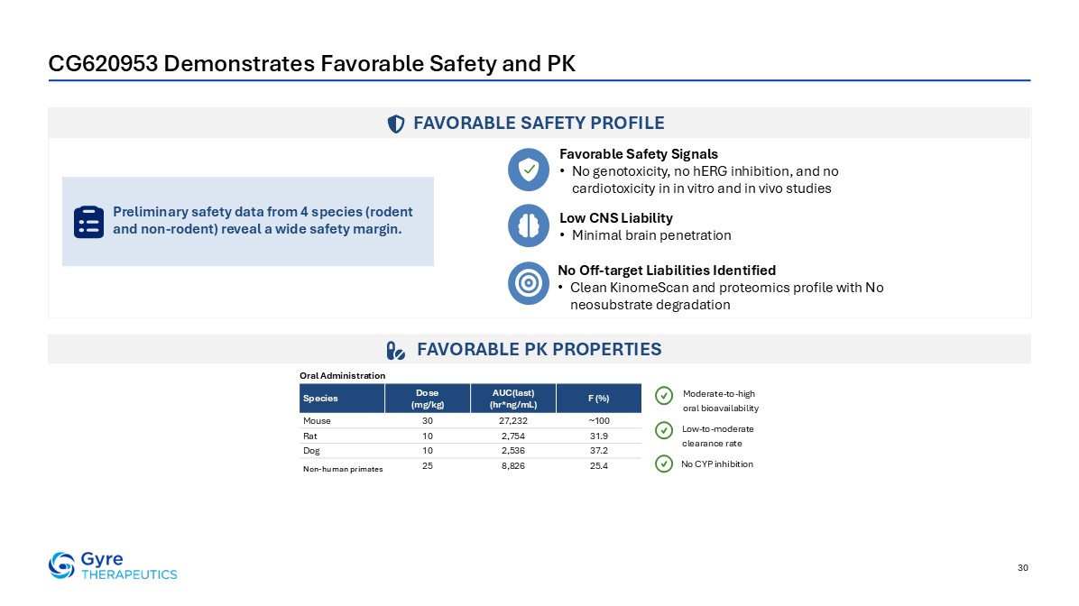The height and width of the screenshot is (606, 1079).
Task: Click the Low CNS Liability subheading
Action: [616, 218]
